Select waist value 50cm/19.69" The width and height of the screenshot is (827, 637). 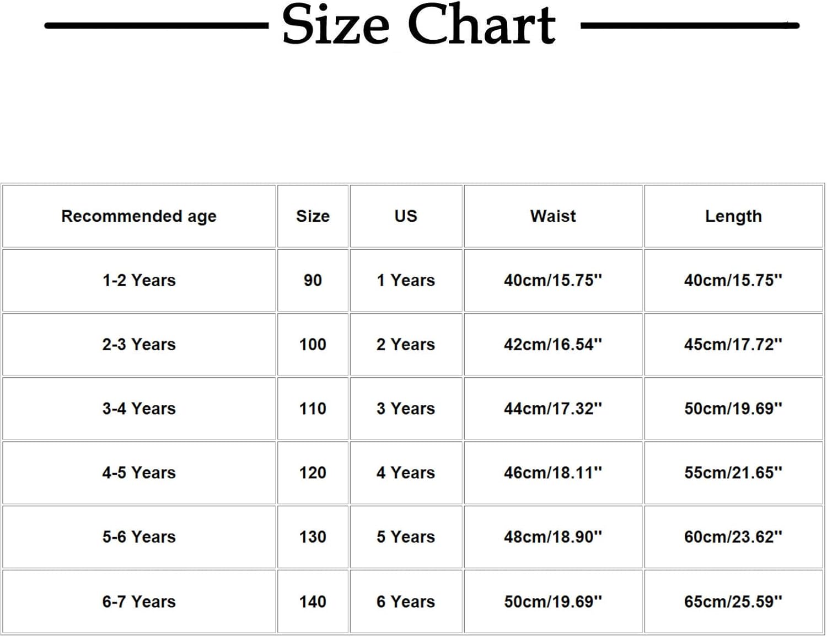[x=553, y=602]
